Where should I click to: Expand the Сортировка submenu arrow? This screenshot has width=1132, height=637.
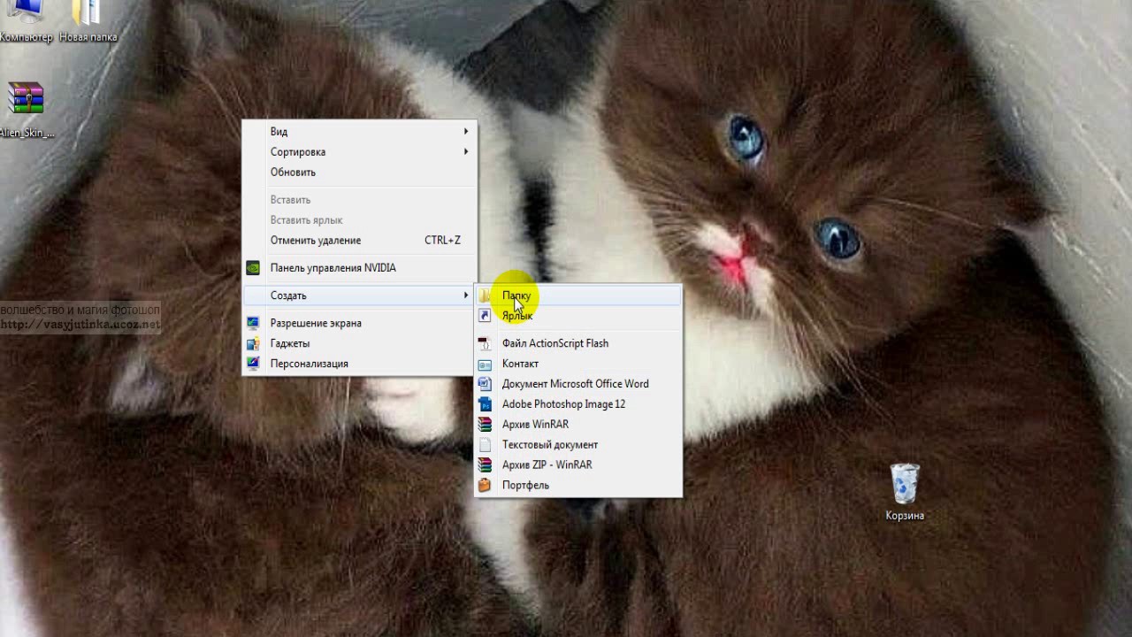(466, 152)
